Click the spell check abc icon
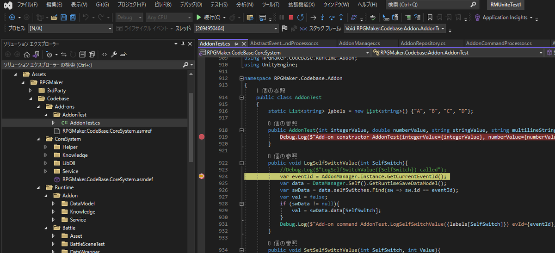This screenshot has width=555, height=253. (373, 18)
